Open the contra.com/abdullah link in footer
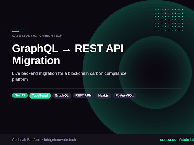Viewport: 194px width, 145px height. pyautogui.click(x=177, y=140)
